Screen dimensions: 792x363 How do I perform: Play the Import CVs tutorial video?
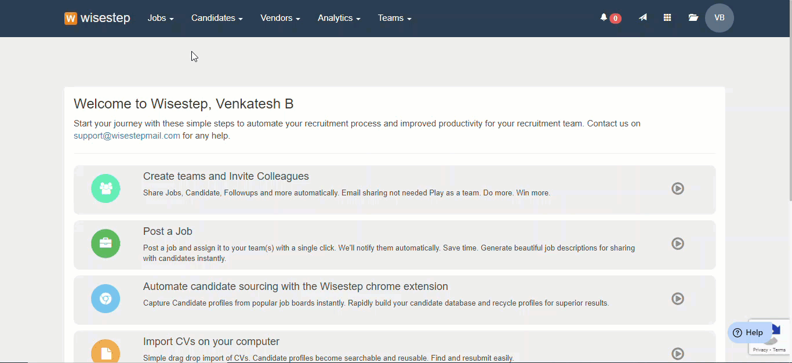coord(678,354)
